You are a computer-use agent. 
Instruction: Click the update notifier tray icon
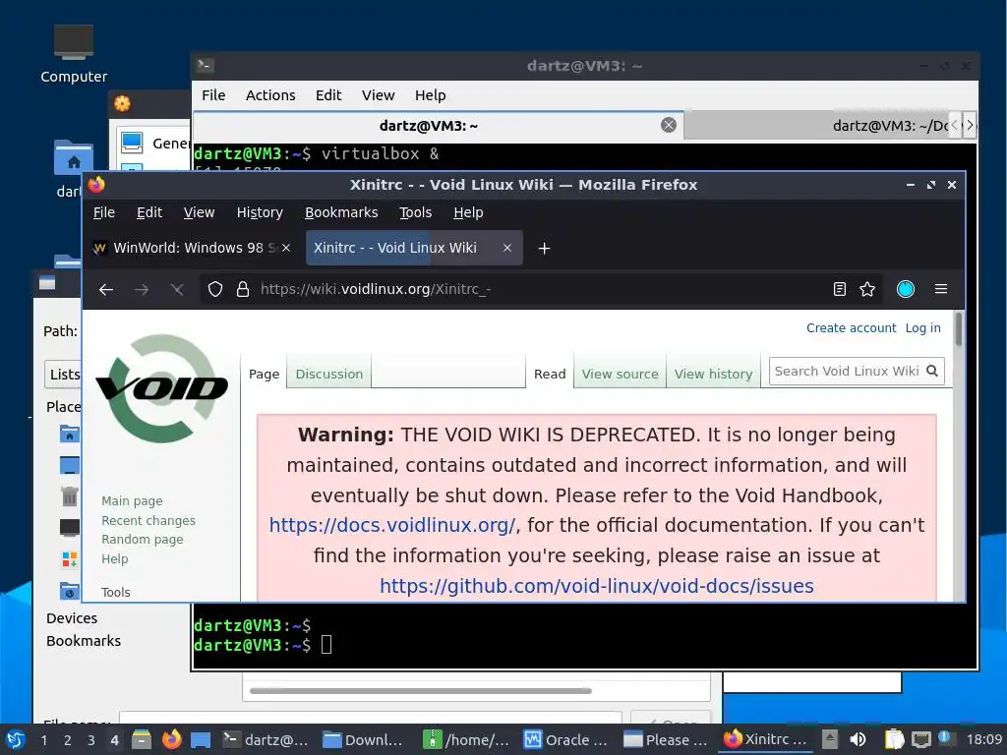point(945,738)
